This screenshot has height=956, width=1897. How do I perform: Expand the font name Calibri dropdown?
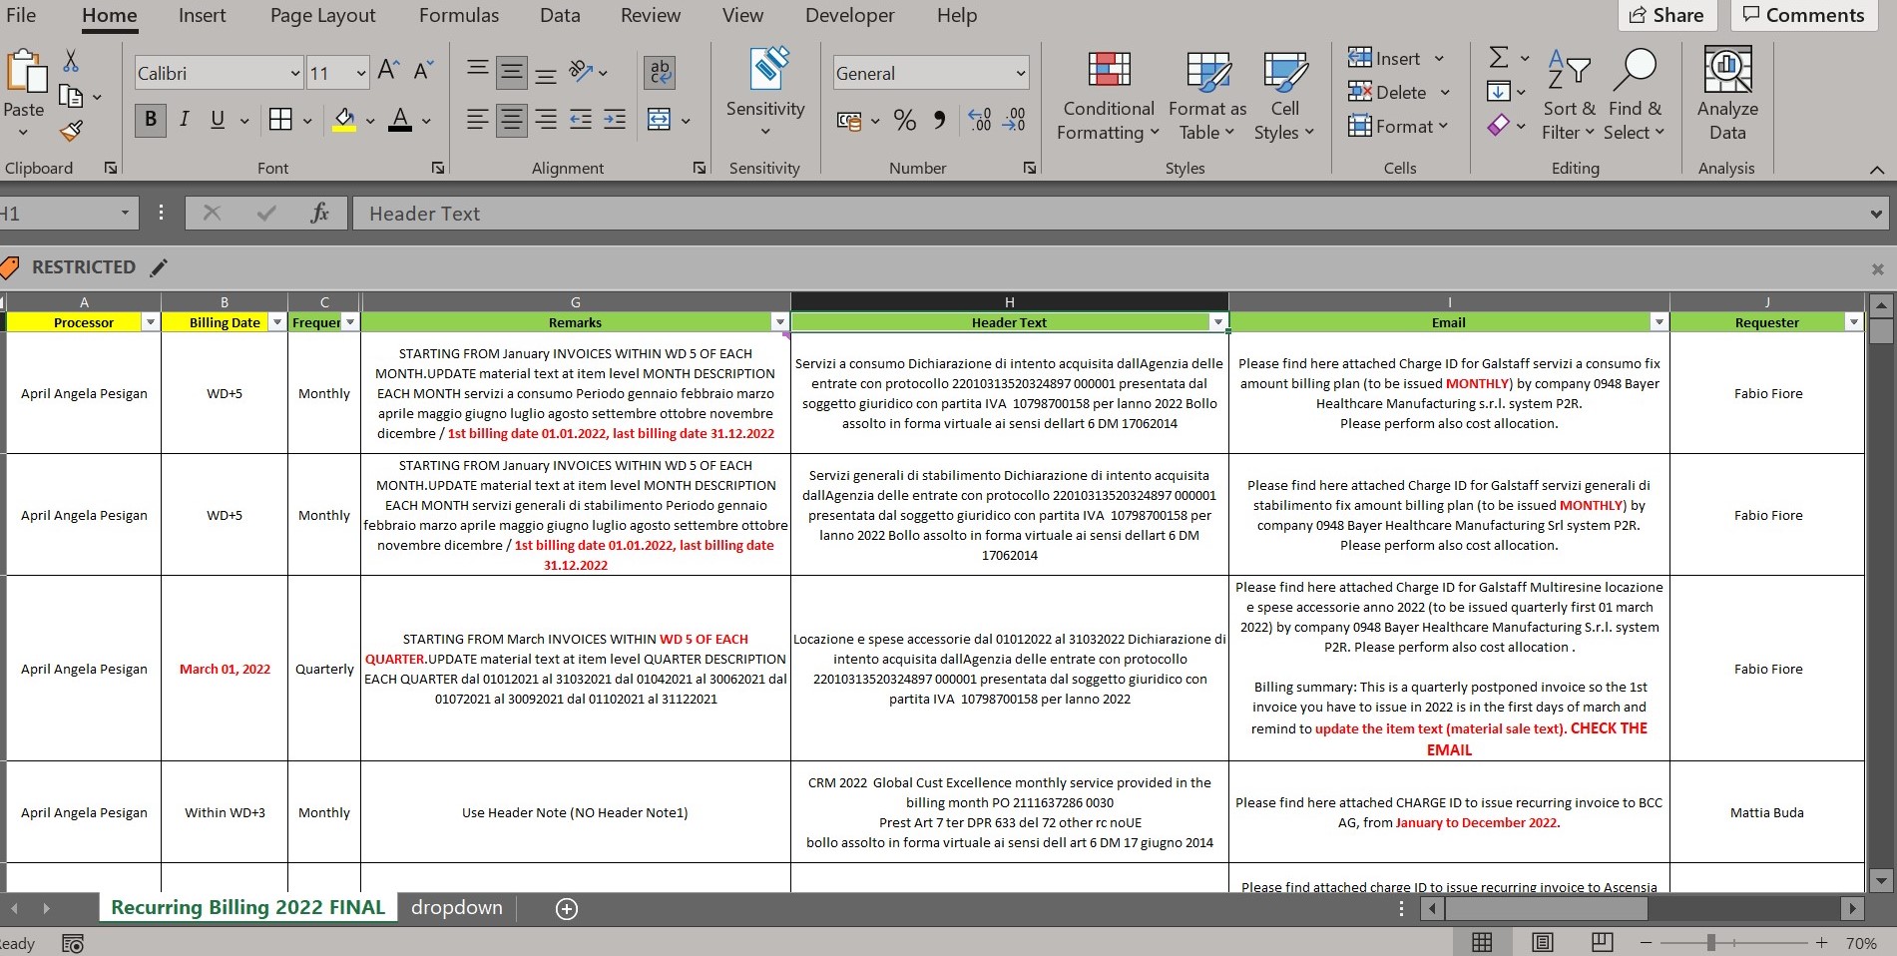294,73
